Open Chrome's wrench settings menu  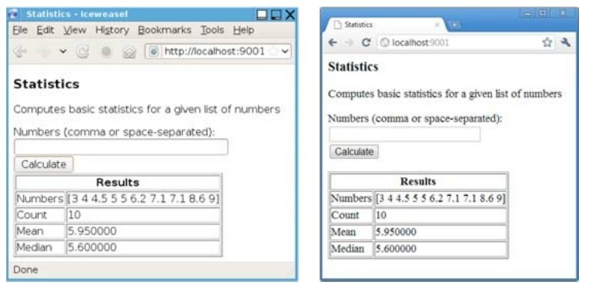(565, 42)
